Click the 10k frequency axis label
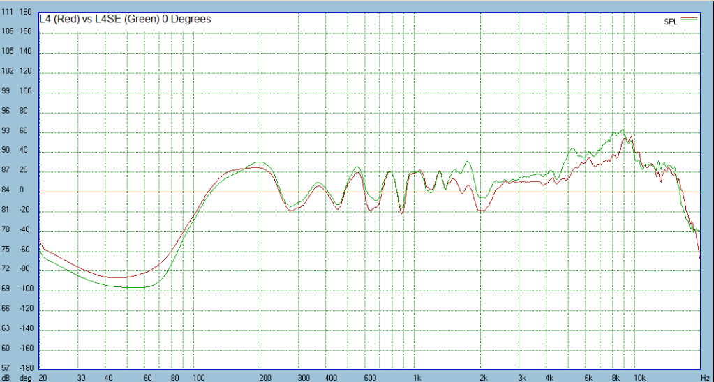 coord(640,378)
